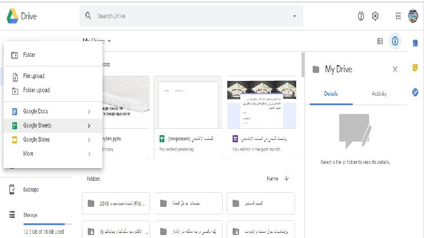The height and width of the screenshot is (238, 424).
Task: Click the 12.9 GB of 15 GB used text
Action: pyautogui.click(x=44, y=232)
